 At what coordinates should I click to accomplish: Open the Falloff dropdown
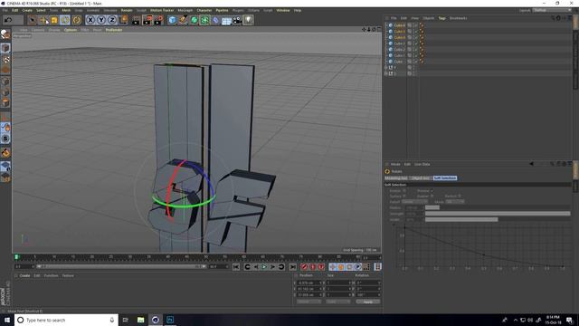414,202
